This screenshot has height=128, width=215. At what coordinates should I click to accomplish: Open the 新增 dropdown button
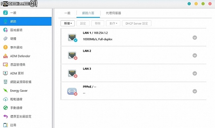[x=68, y=23]
